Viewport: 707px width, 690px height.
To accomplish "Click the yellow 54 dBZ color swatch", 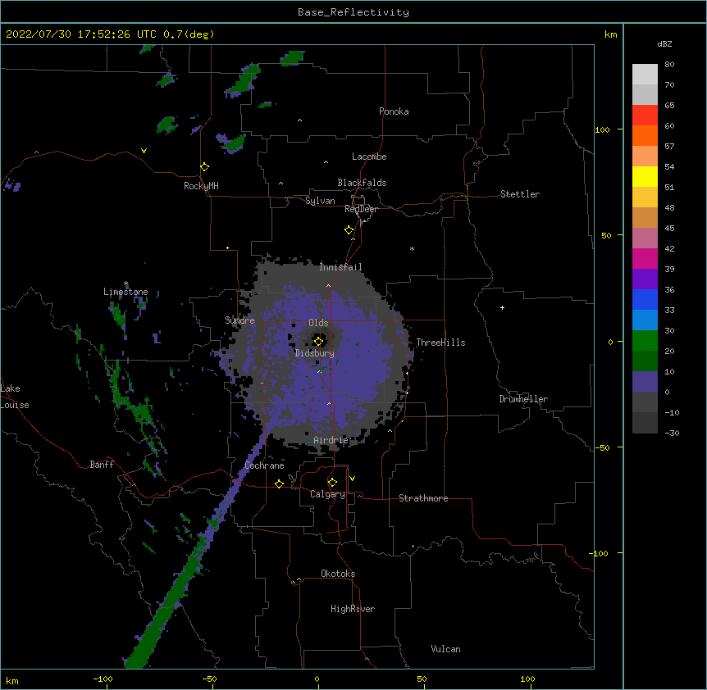I will (x=645, y=176).
